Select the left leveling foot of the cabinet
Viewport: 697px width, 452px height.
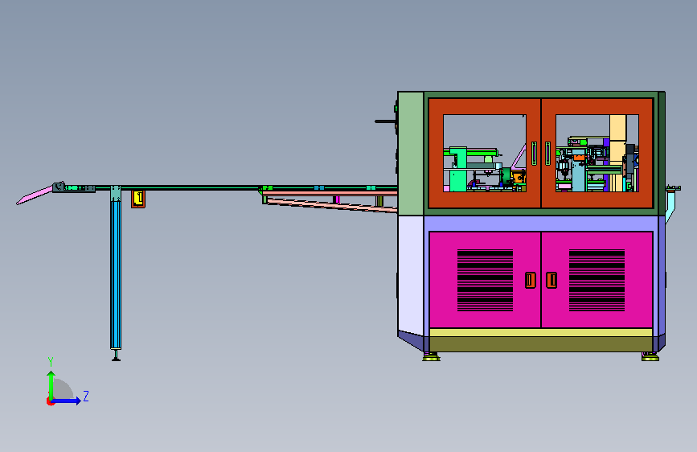[x=431, y=356]
